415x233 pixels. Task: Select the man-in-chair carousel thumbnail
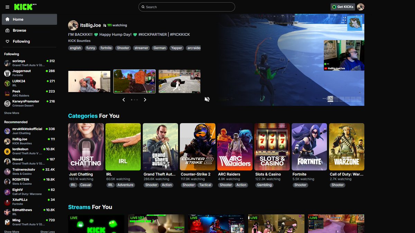coord(89,81)
